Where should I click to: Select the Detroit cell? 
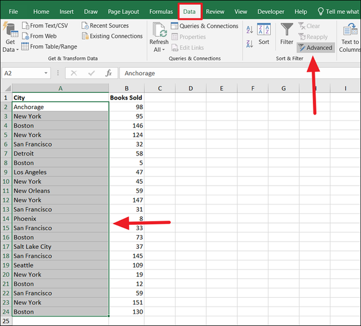[x=60, y=154]
